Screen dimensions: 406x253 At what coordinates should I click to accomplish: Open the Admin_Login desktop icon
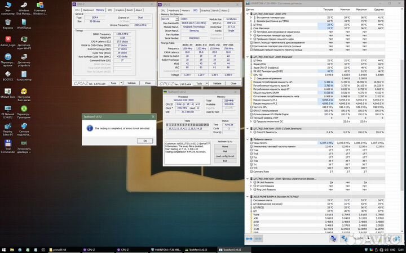[8, 41]
